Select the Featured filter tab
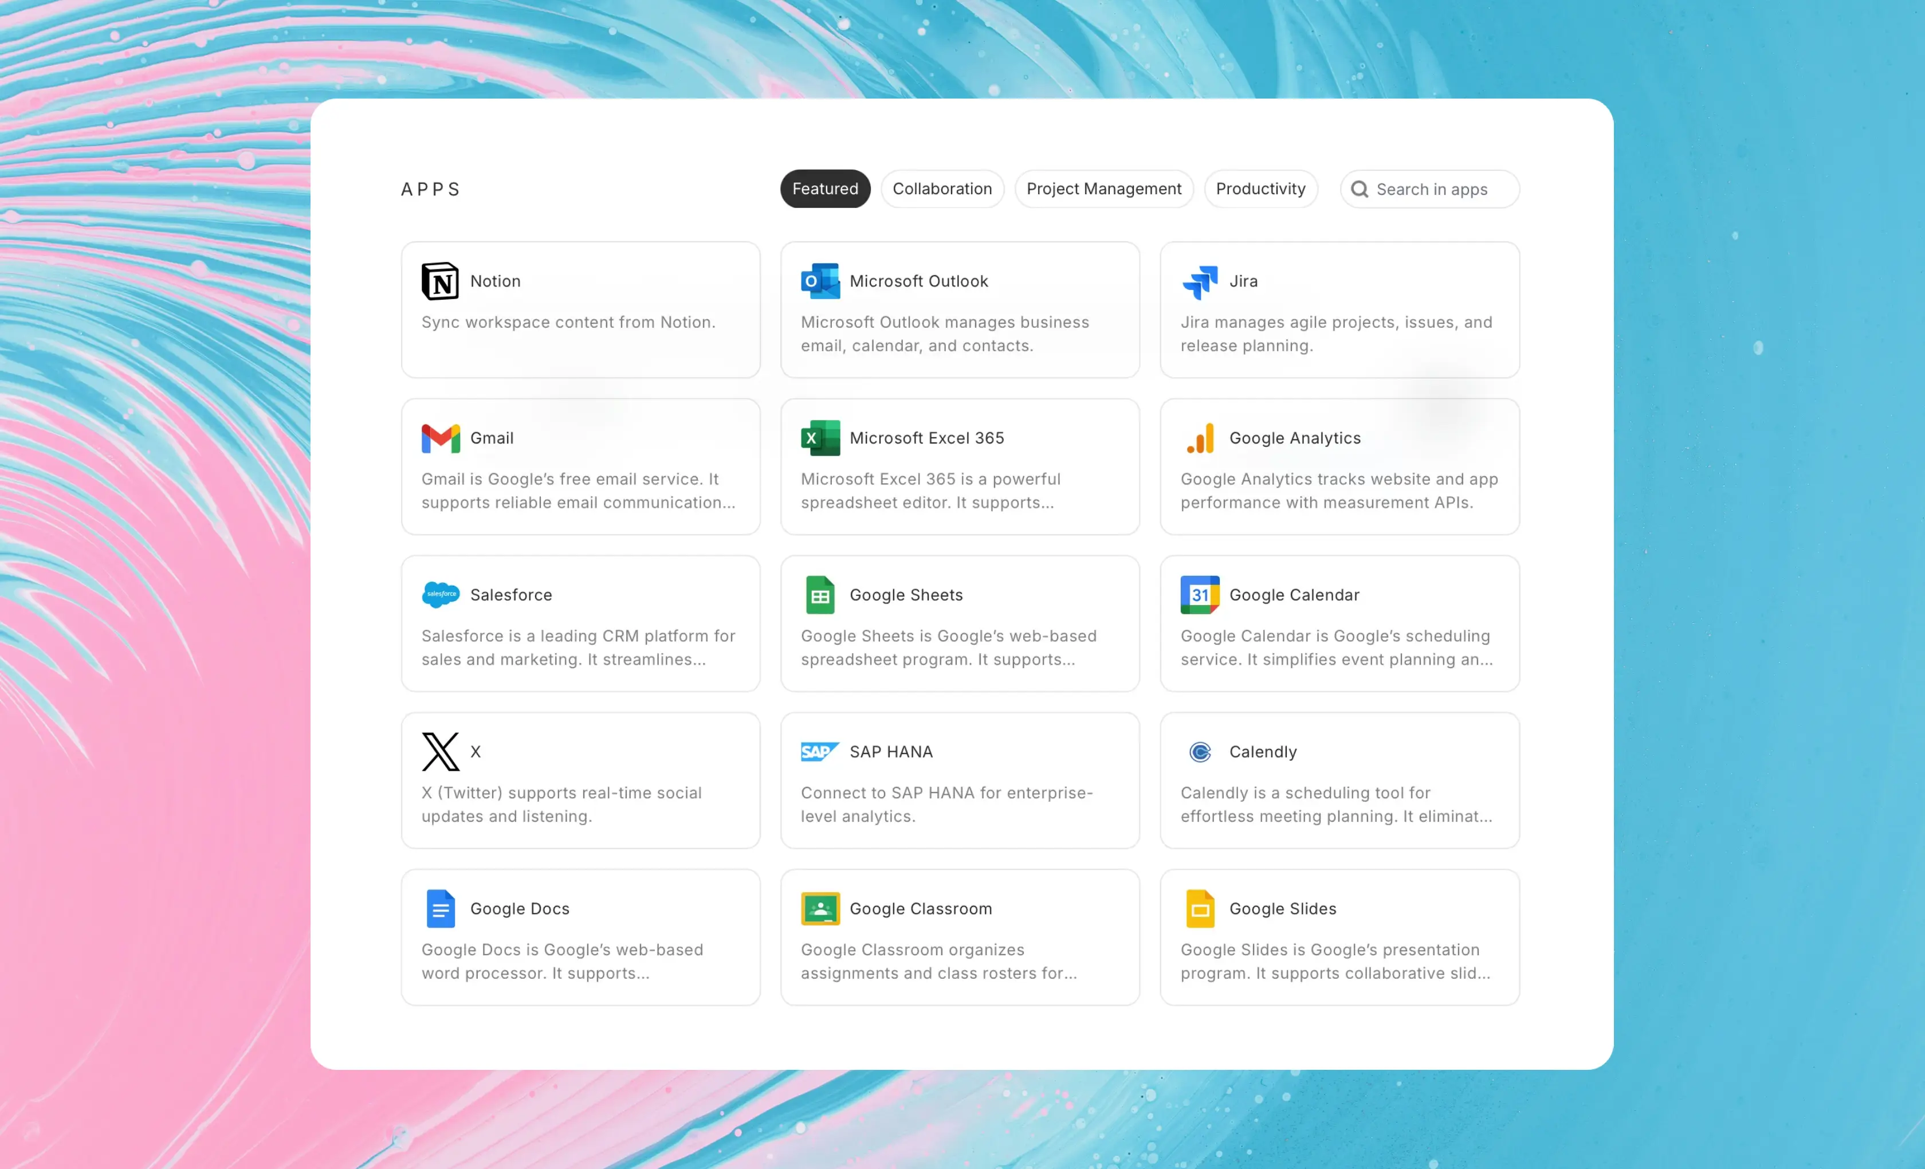This screenshot has width=1925, height=1169. [x=824, y=189]
